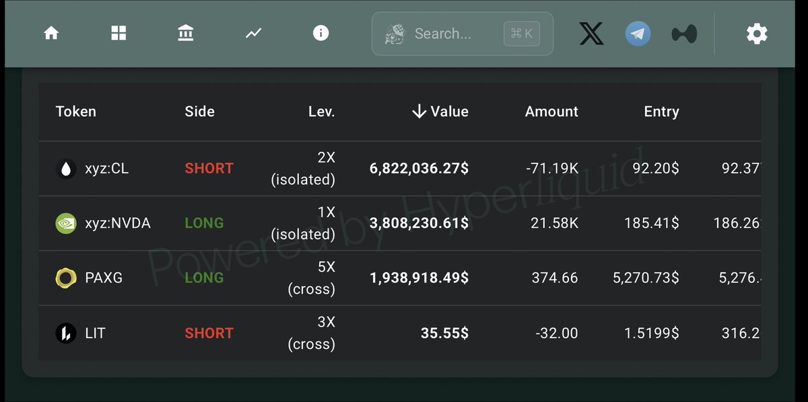Viewport: 808px width, 402px height.
Task: Toggle sort on Value column header
Action: click(x=440, y=112)
